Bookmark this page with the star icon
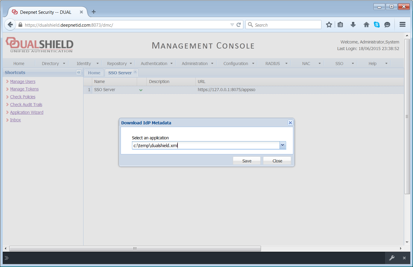The height and width of the screenshot is (267, 413). 329,25
